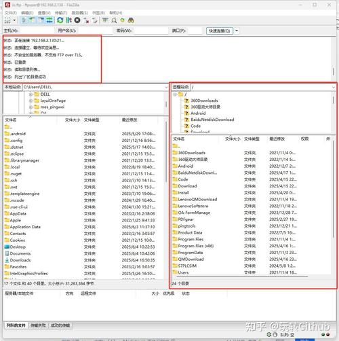Expand mes_pingwei folder in local tree
339x341 pixels.
[x=31, y=107]
